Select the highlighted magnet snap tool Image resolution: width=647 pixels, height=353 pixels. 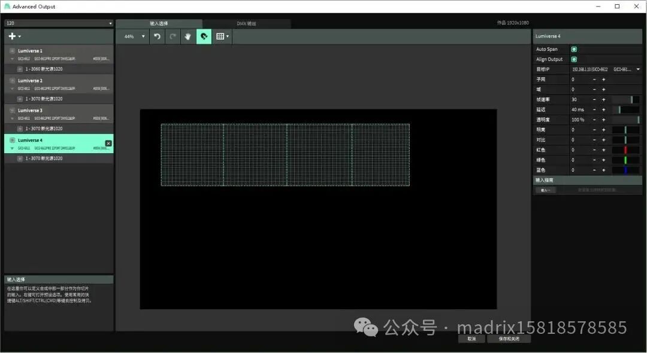click(204, 36)
